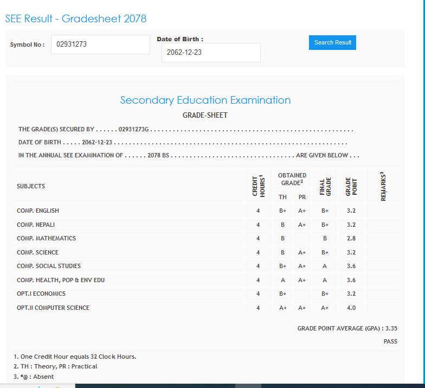Click the COMP. SCIENCE subject name

pyautogui.click(x=37, y=252)
